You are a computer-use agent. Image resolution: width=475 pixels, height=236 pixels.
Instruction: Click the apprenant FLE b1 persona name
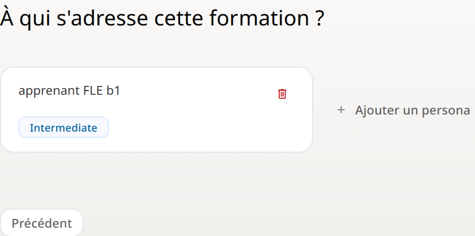pyautogui.click(x=70, y=91)
